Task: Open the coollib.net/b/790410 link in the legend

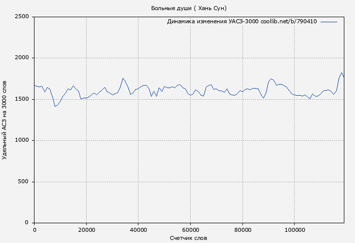Action: (289, 22)
